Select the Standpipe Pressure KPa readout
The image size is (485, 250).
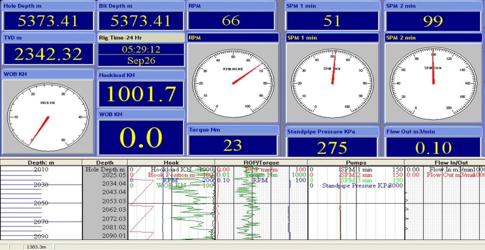pyautogui.click(x=332, y=148)
